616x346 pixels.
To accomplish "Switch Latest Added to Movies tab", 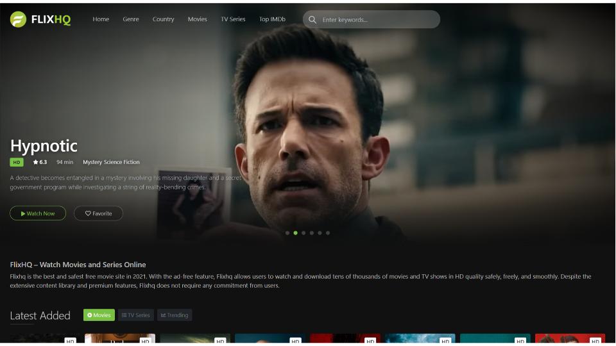I will coord(99,315).
